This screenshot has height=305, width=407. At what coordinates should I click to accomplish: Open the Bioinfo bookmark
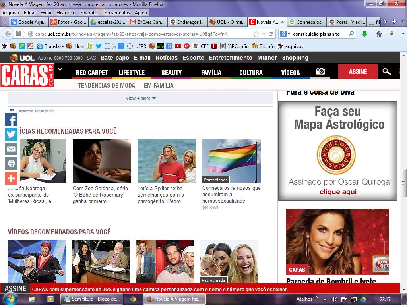(x=263, y=46)
